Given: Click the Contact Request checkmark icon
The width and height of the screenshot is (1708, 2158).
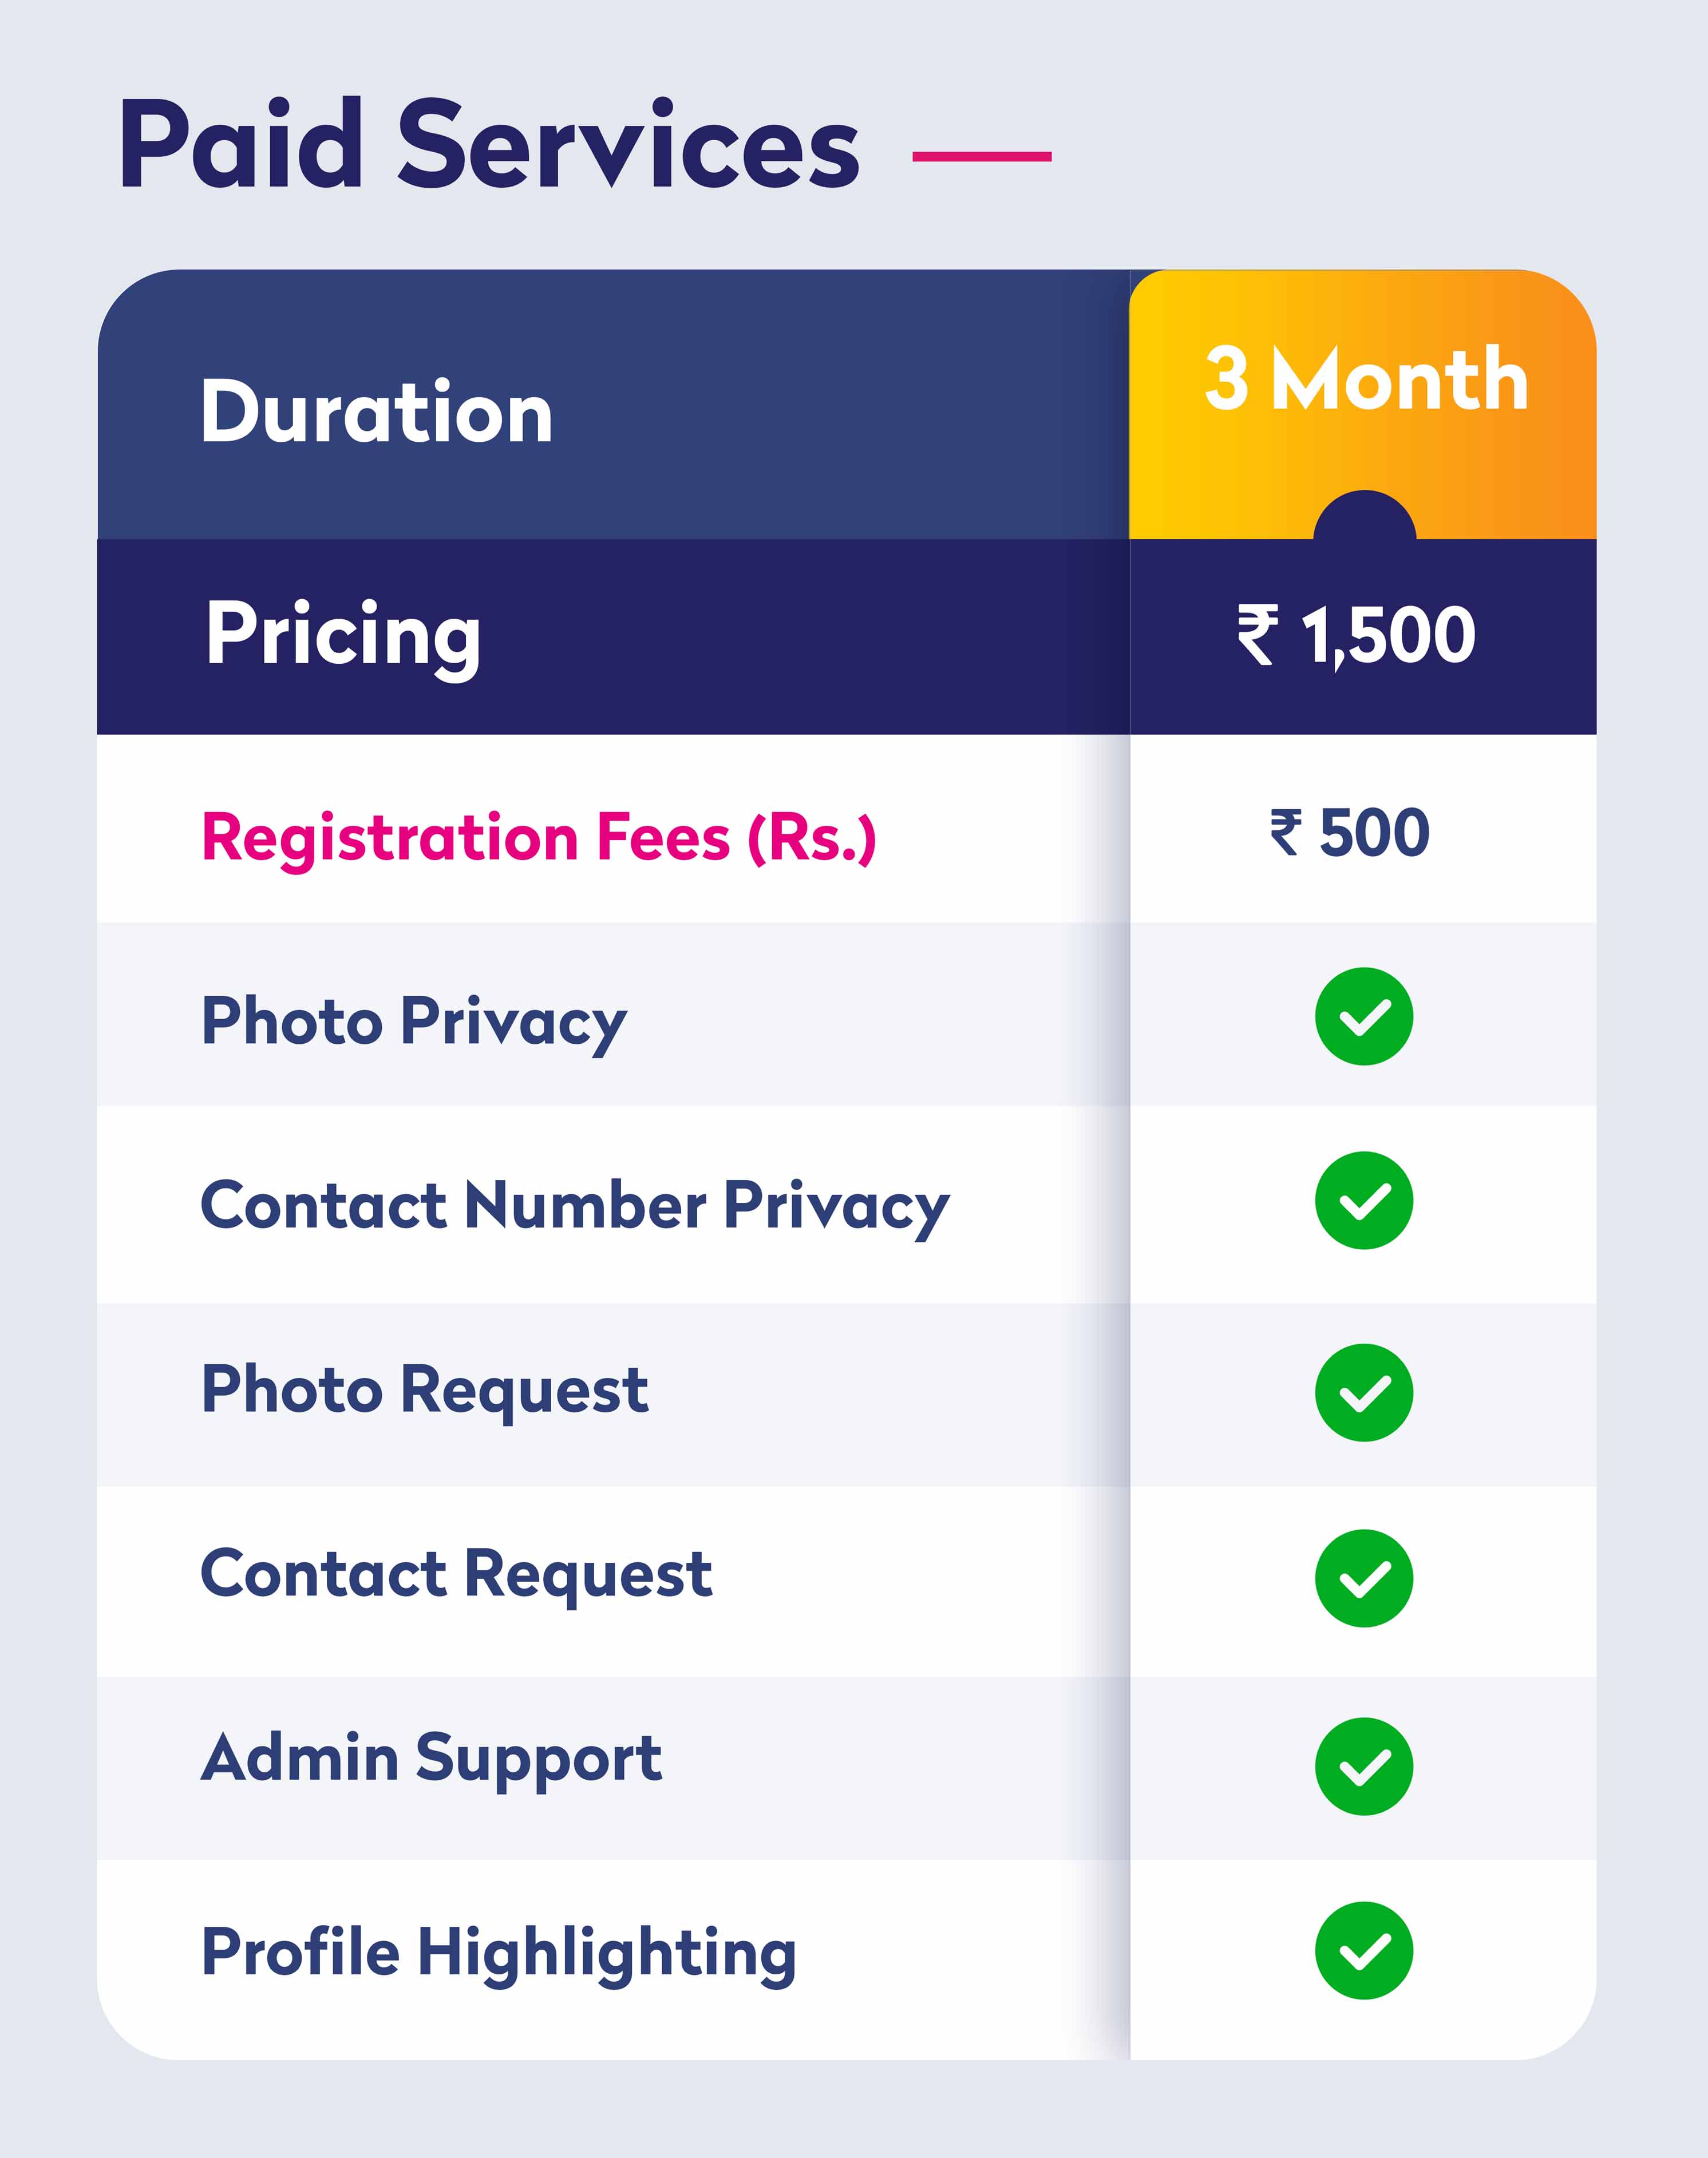Looking at the screenshot, I should pyautogui.click(x=1364, y=1578).
